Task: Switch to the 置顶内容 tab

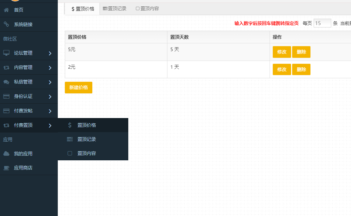Action: 147,8
